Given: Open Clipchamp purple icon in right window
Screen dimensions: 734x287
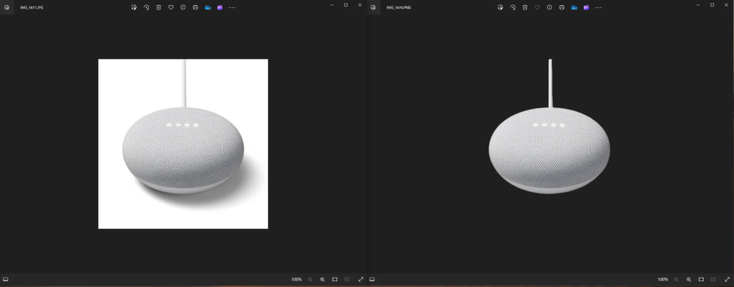Looking at the screenshot, I should pos(586,7).
